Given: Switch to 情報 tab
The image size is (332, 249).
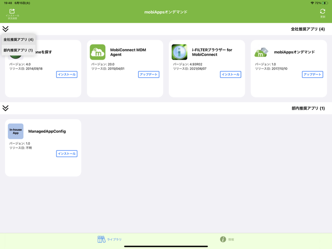Looking at the screenshot, I should tap(227, 240).
